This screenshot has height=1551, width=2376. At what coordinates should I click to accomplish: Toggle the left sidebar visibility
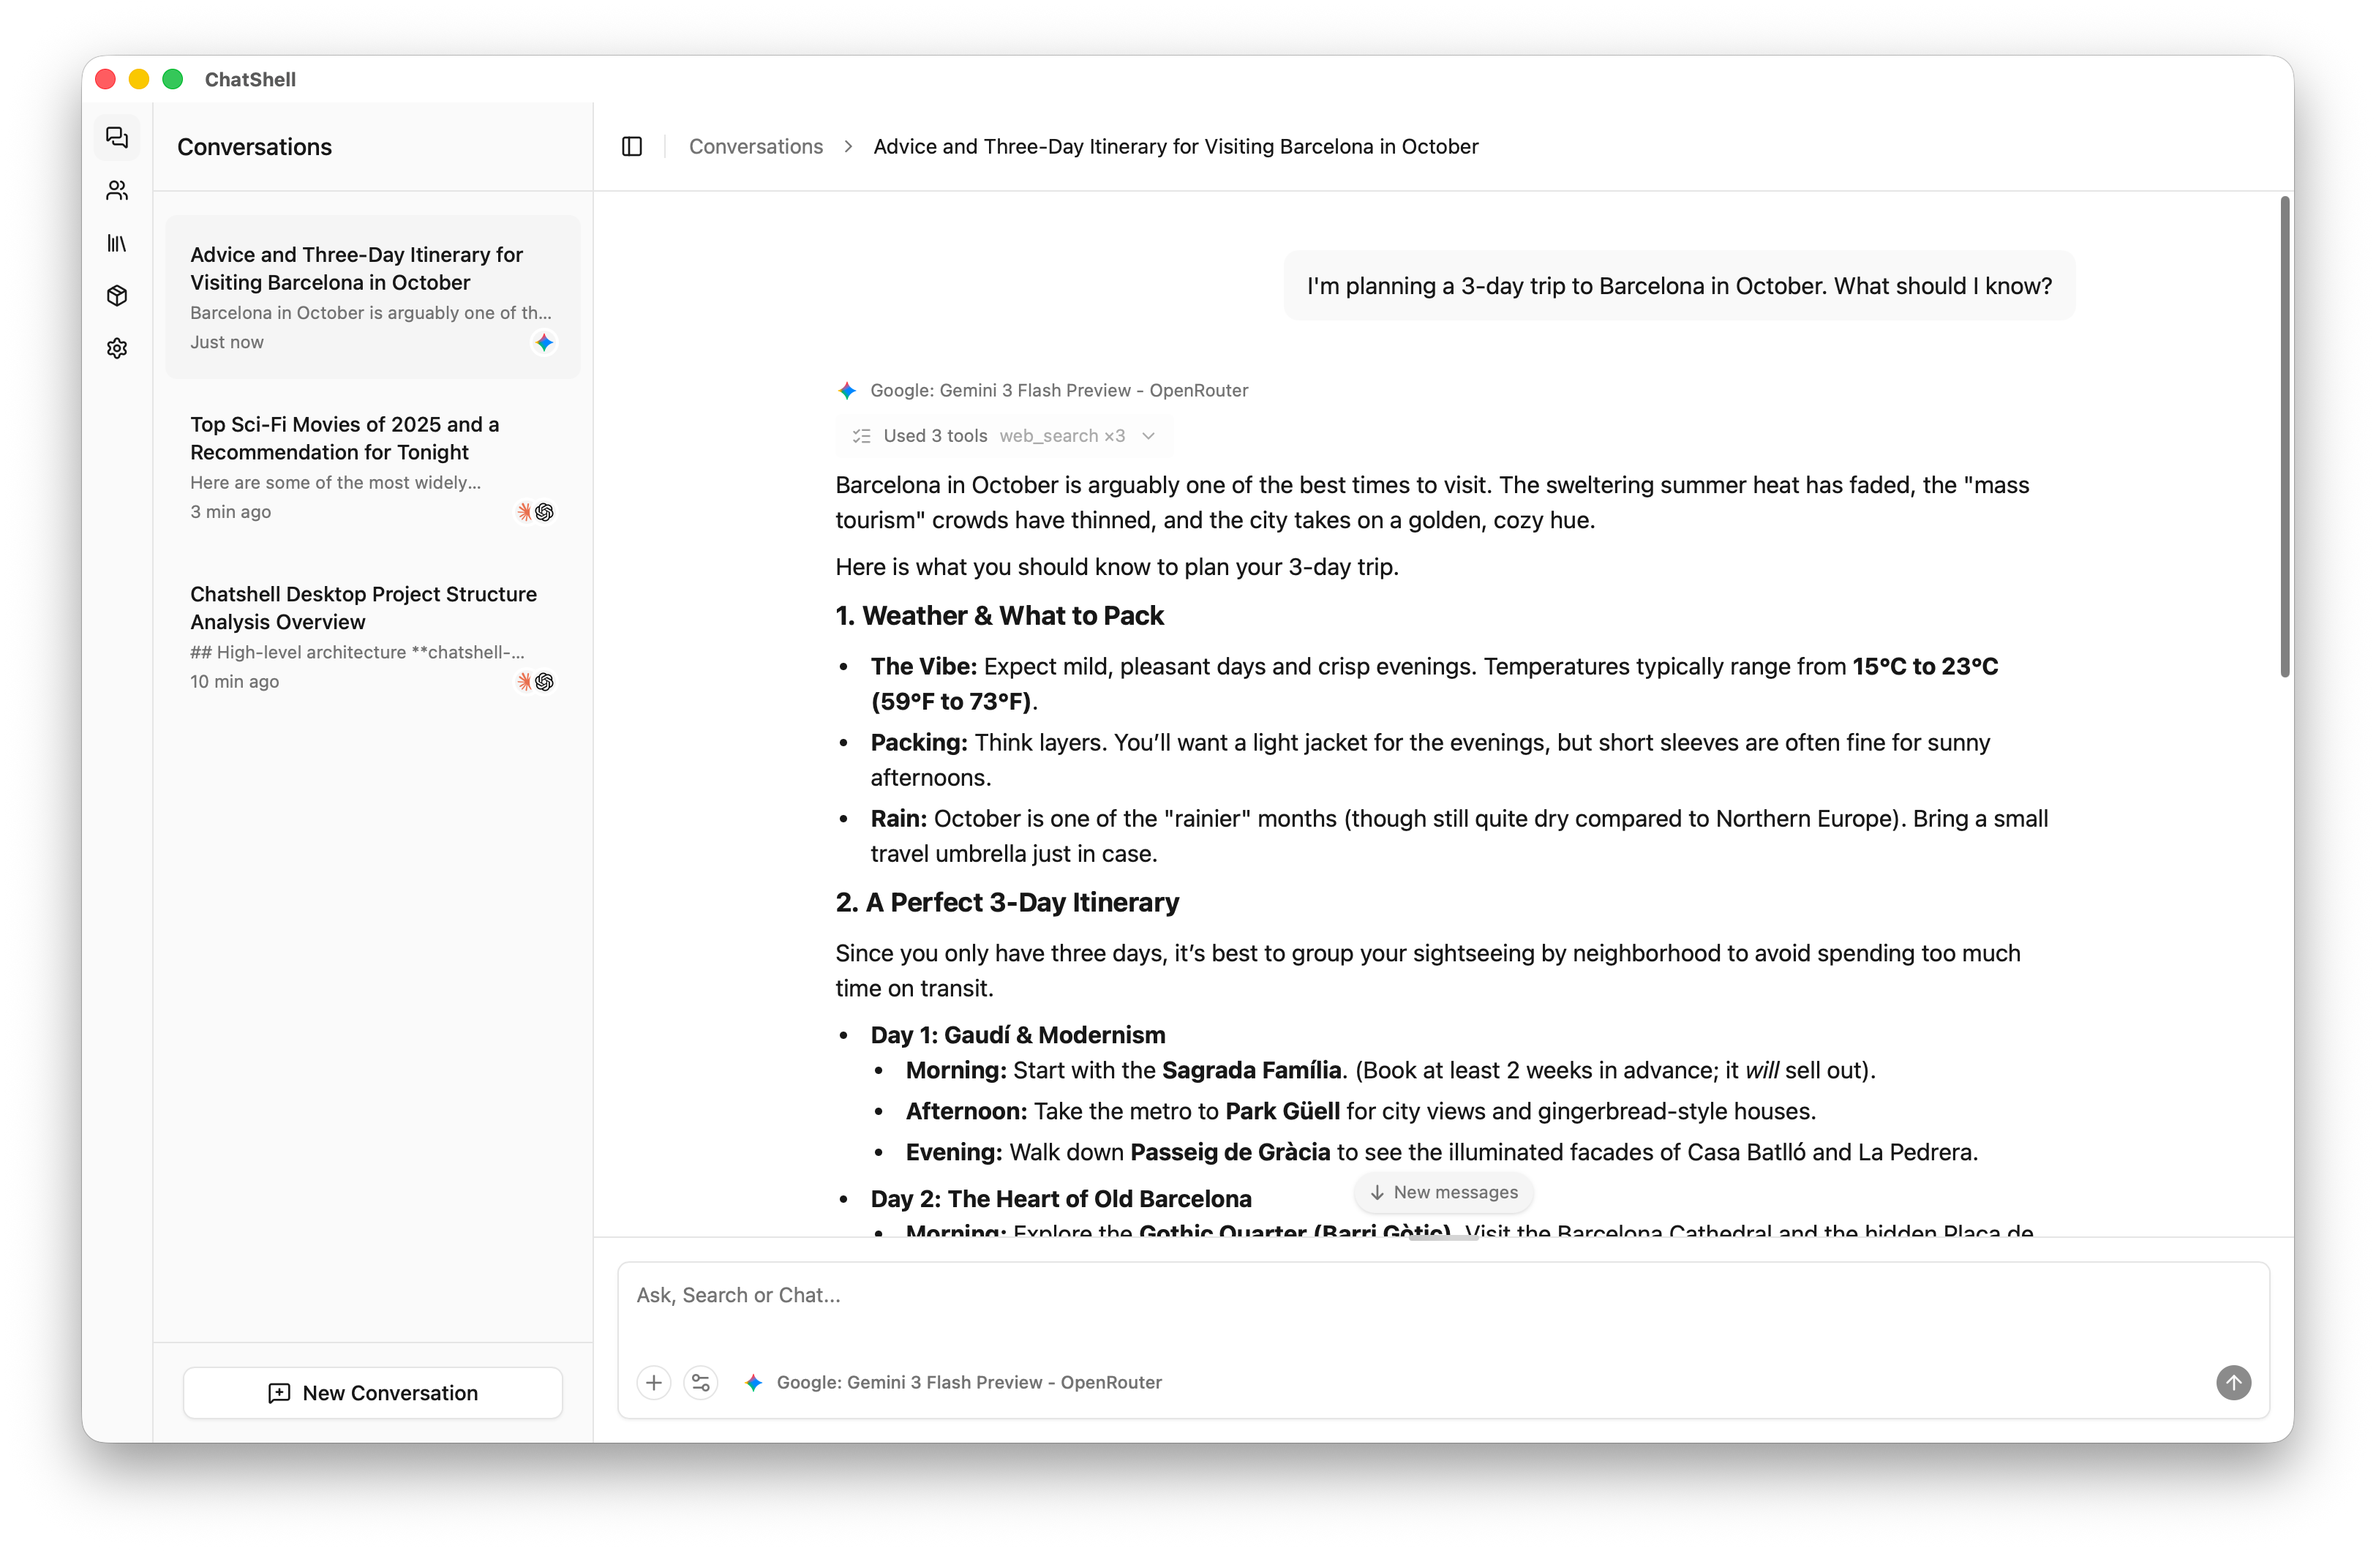pyautogui.click(x=632, y=146)
